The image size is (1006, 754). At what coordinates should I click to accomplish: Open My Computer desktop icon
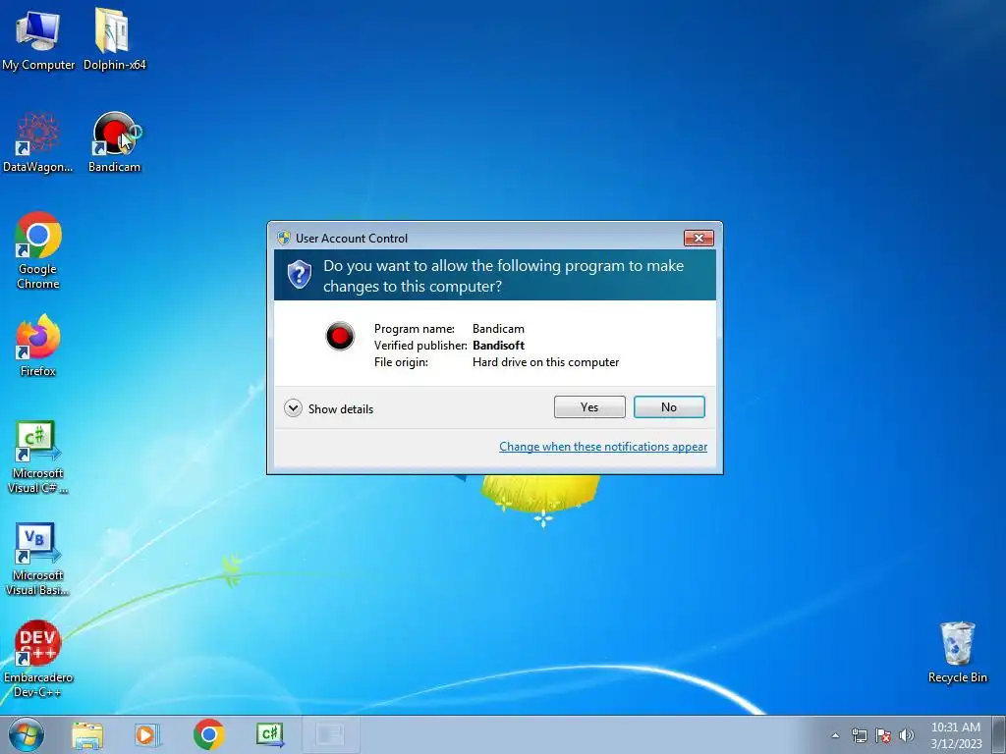coord(38,39)
